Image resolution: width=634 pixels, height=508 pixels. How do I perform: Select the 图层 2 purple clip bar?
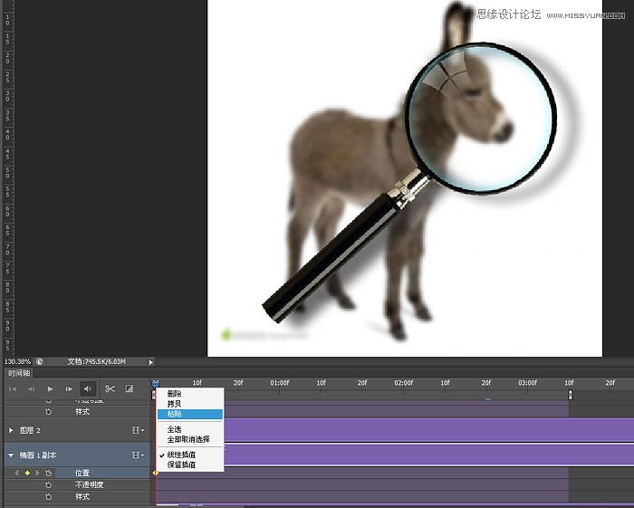pyautogui.click(x=429, y=430)
